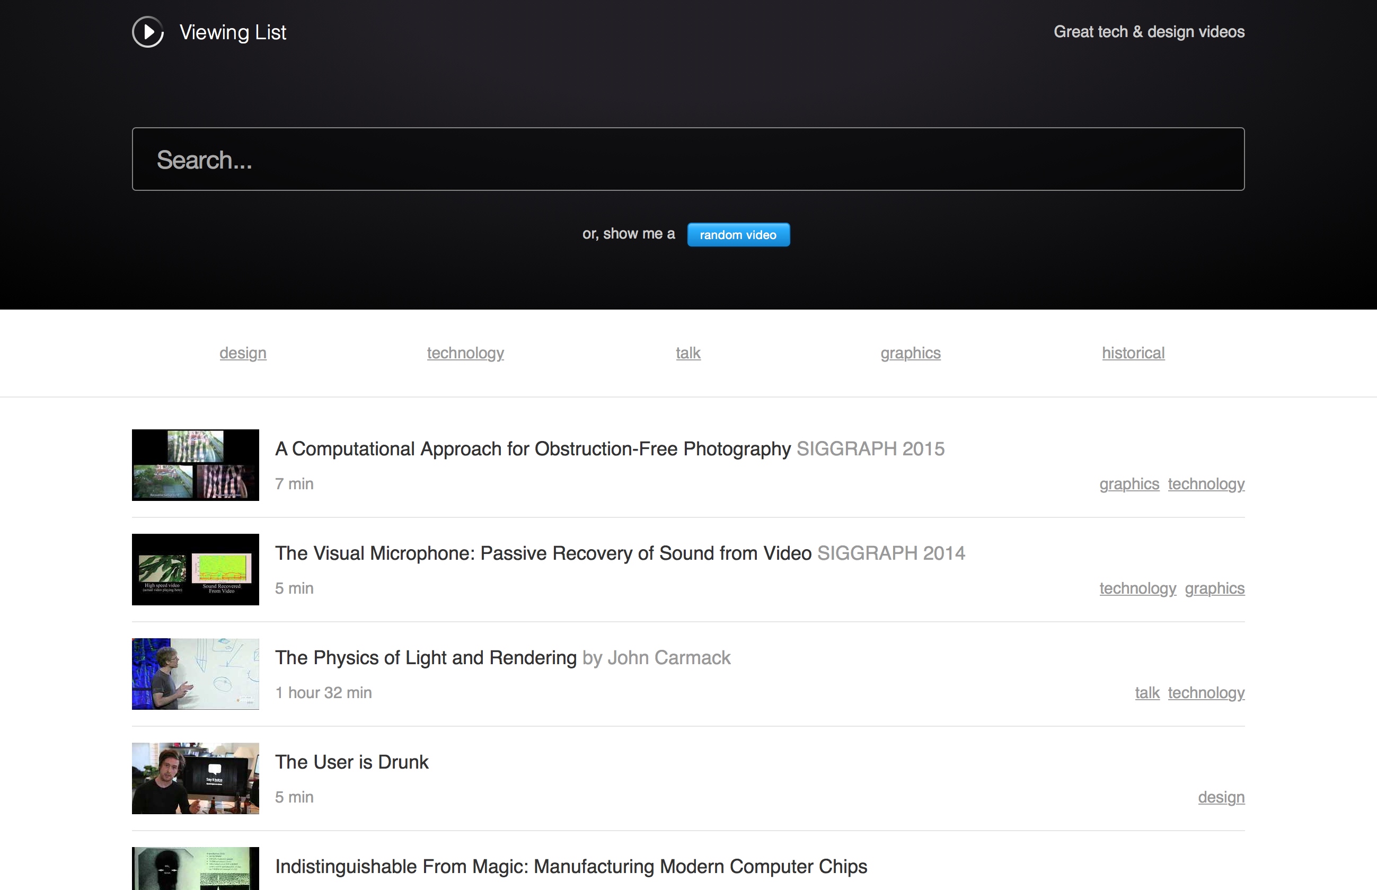Click inside the Search input field

pyautogui.click(x=687, y=159)
